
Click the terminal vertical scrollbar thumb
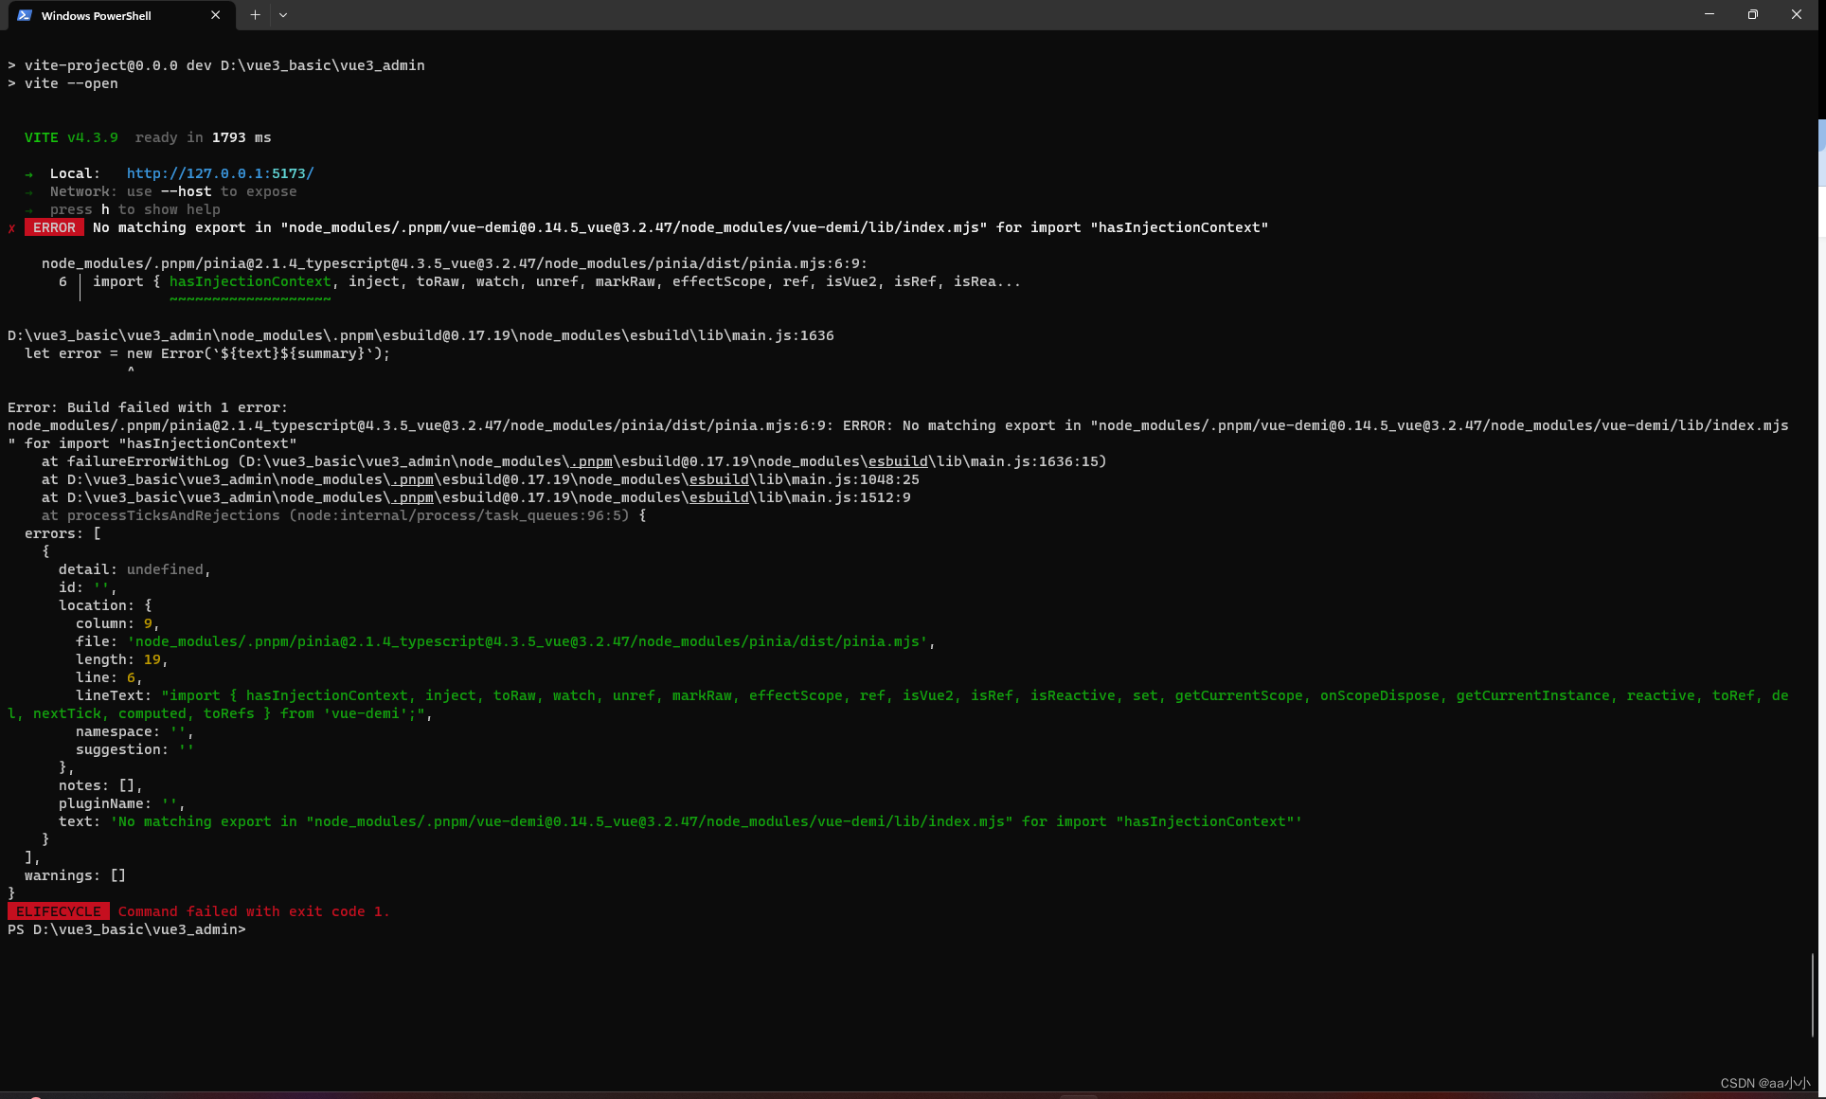(1812, 995)
